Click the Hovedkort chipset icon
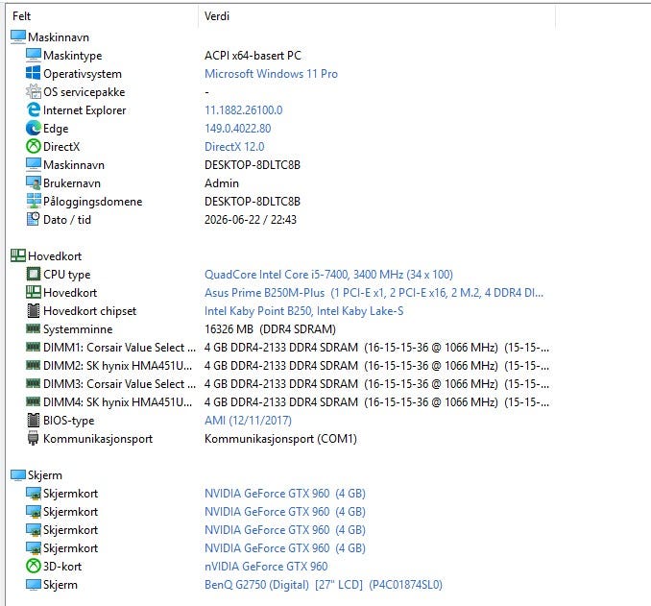The image size is (651, 606). [x=34, y=311]
